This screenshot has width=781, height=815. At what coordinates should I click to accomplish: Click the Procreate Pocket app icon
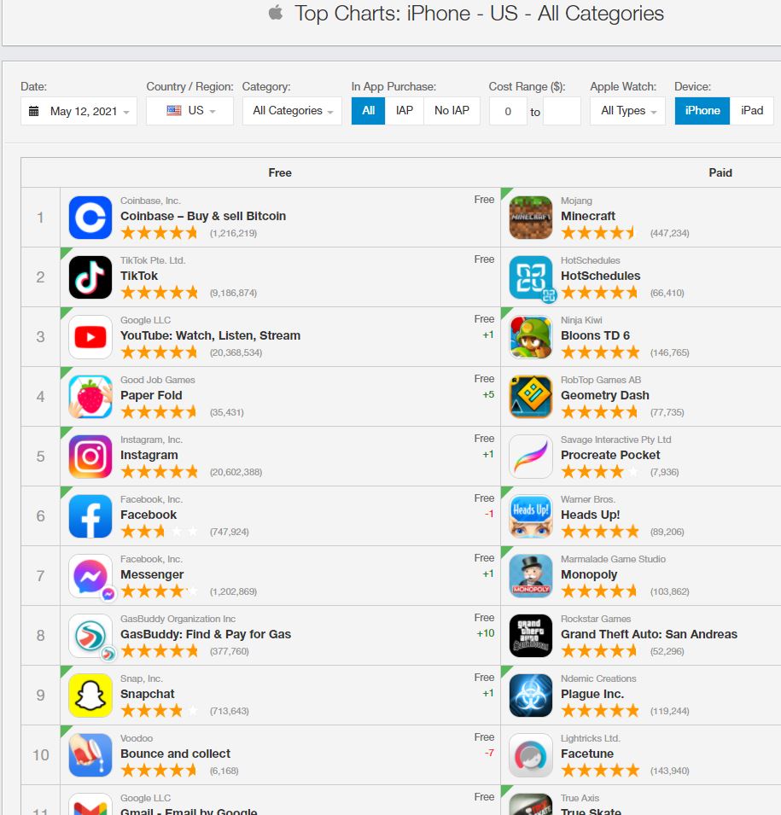click(x=531, y=457)
